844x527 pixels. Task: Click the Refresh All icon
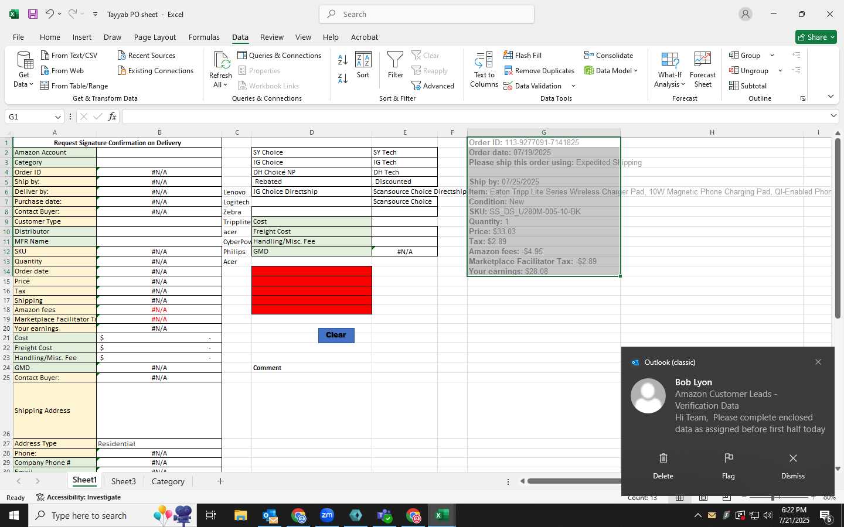click(220, 60)
